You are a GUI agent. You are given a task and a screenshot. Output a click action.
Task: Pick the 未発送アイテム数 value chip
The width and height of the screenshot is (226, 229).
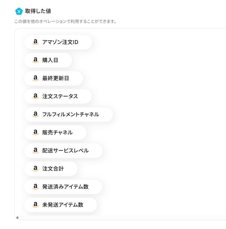(x=62, y=205)
